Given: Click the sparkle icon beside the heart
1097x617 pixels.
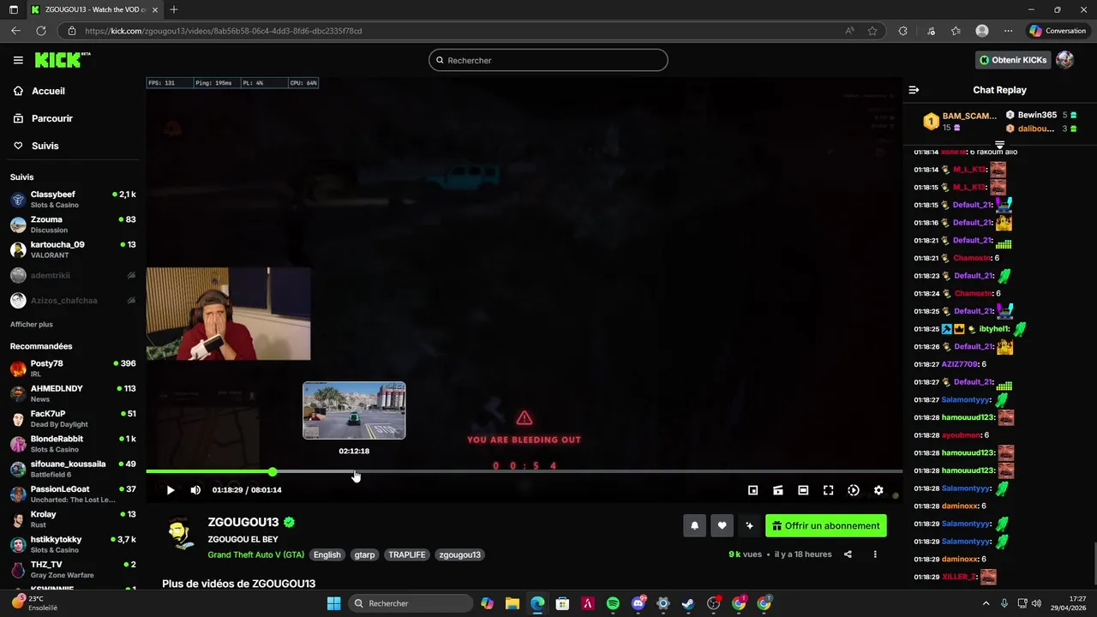Looking at the screenshot, I should pos(750,526).
